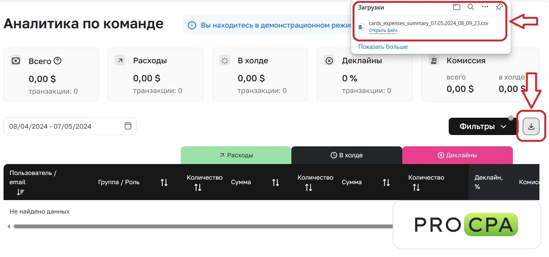Sort Количество under the Расходы group

pos(198,187)
